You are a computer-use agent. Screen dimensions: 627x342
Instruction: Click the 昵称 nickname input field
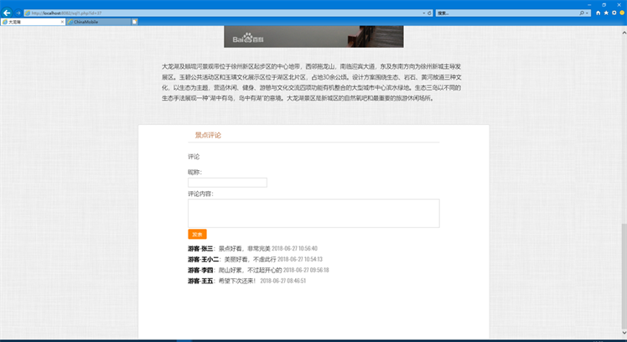tap(227, 183)
